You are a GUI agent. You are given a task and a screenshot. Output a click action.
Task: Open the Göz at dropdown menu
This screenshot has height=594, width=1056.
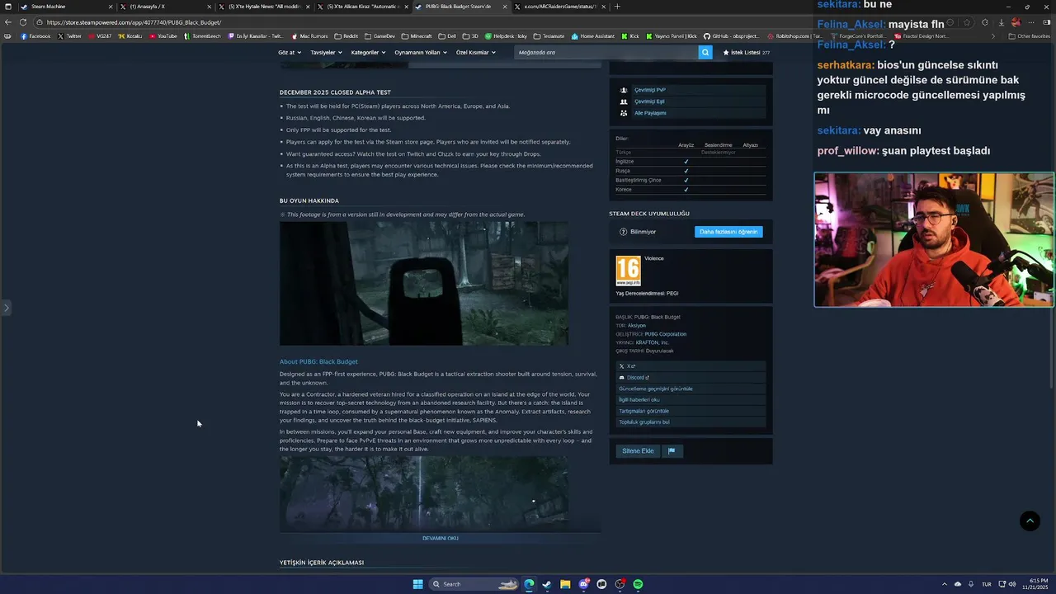[290, 52]
